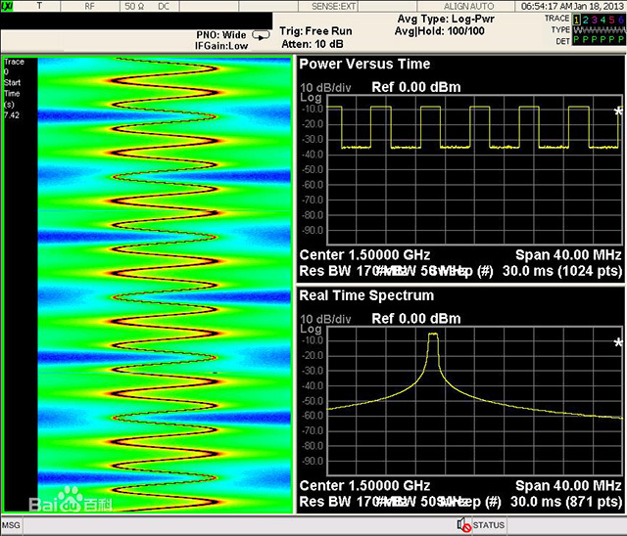
Task: Click Span 40.00 MHz in Real Time Spectrum
Action: tap(568, 485)
